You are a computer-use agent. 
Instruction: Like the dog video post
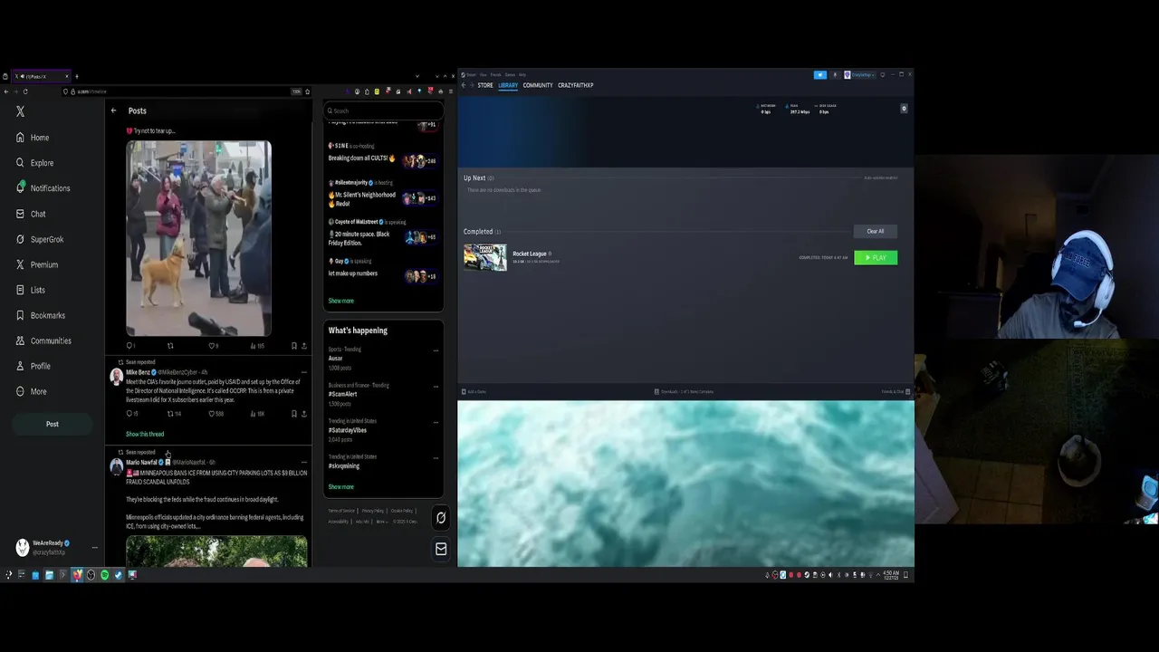pyautogui.click(x=212, y=346)
